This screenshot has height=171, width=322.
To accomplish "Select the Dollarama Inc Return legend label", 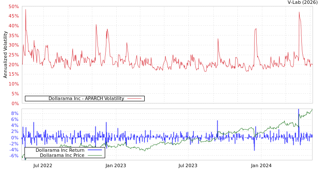I will [x=60, y=150].
